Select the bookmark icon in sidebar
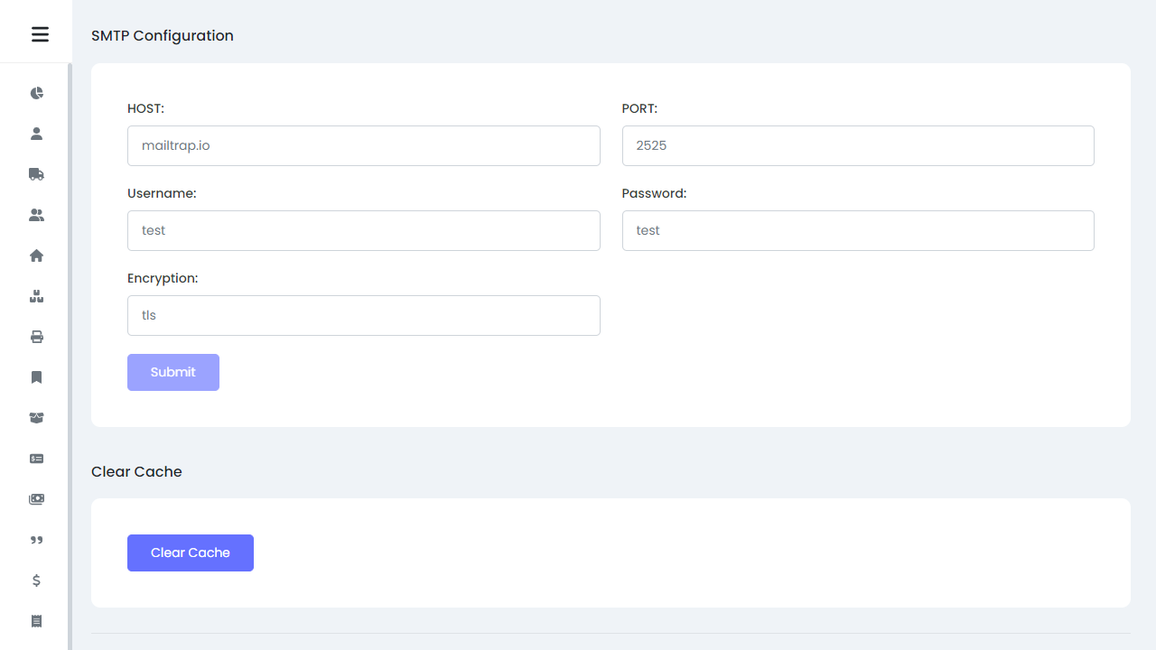The width and height of the screenshot is (1156, 650). (x=36, y=377)
